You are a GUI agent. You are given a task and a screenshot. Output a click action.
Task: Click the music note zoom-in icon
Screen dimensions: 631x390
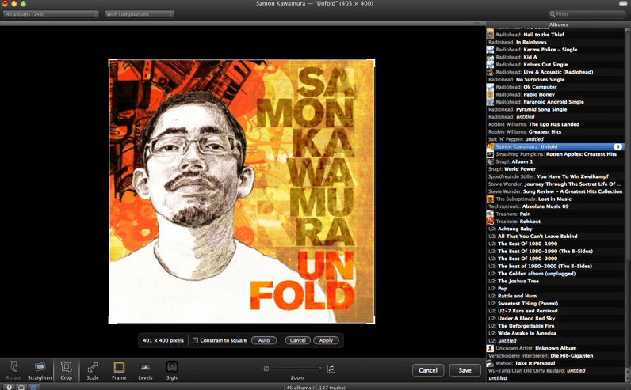[x=331, y=369]
